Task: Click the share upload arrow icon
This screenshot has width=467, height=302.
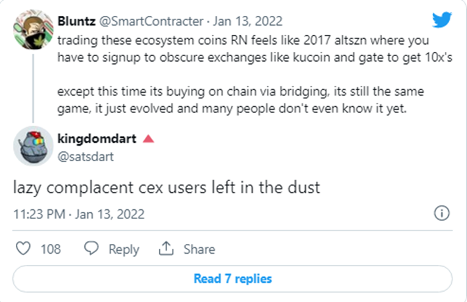Action: tap(166, 248)
